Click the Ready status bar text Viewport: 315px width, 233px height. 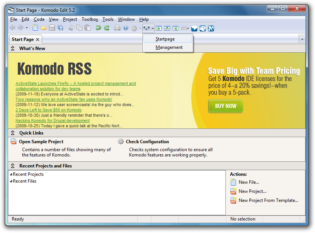coord(18,219)
